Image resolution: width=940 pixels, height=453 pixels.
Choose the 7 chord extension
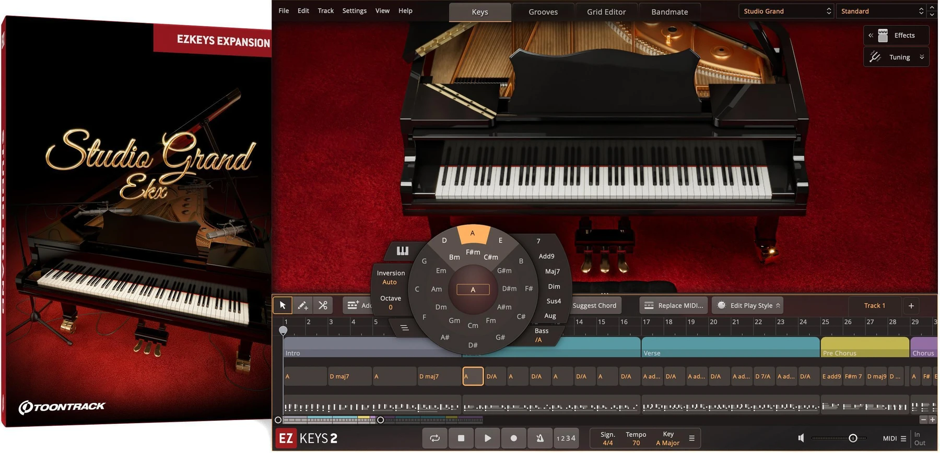click(x=538, y=241)
